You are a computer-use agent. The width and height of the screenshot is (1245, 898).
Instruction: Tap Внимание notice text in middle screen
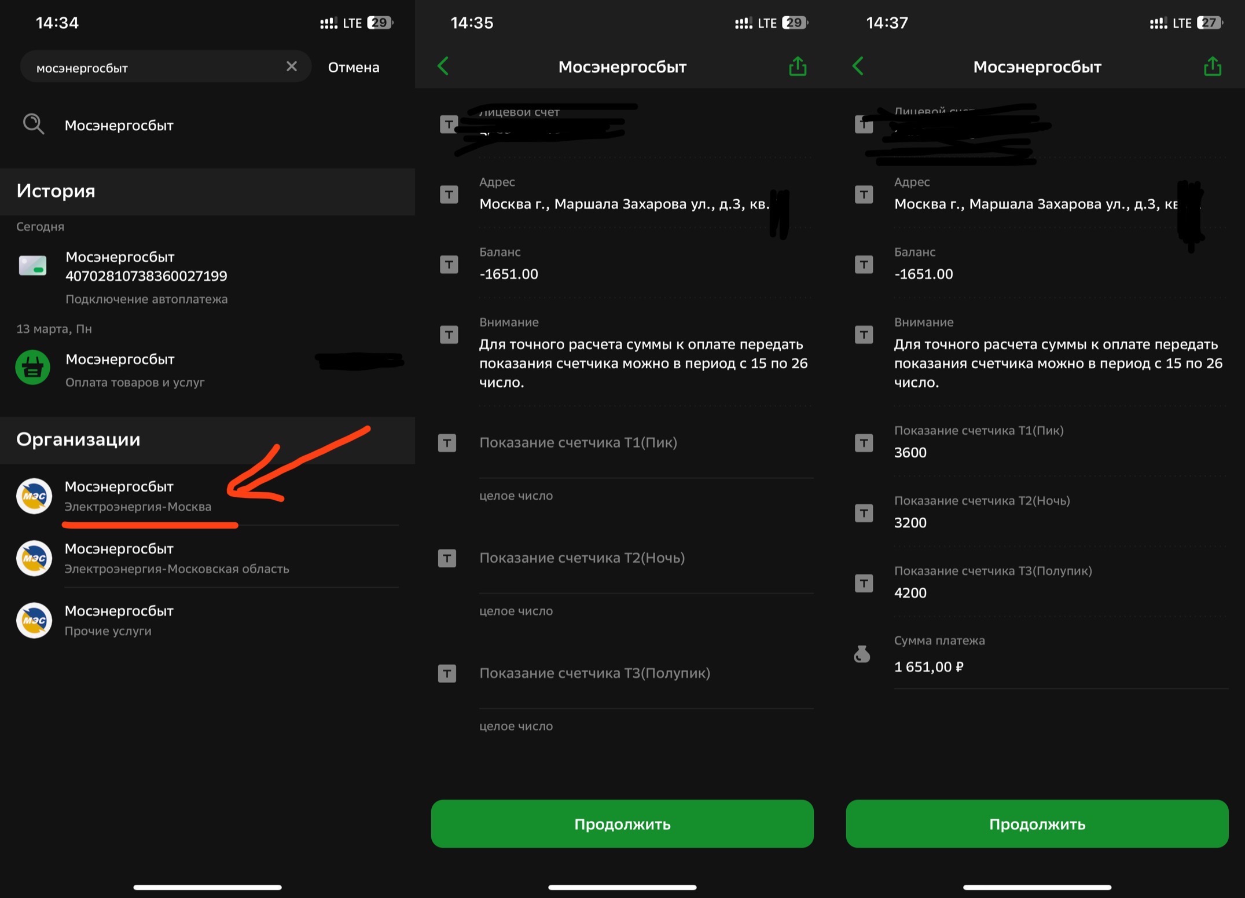coord(643,363)
